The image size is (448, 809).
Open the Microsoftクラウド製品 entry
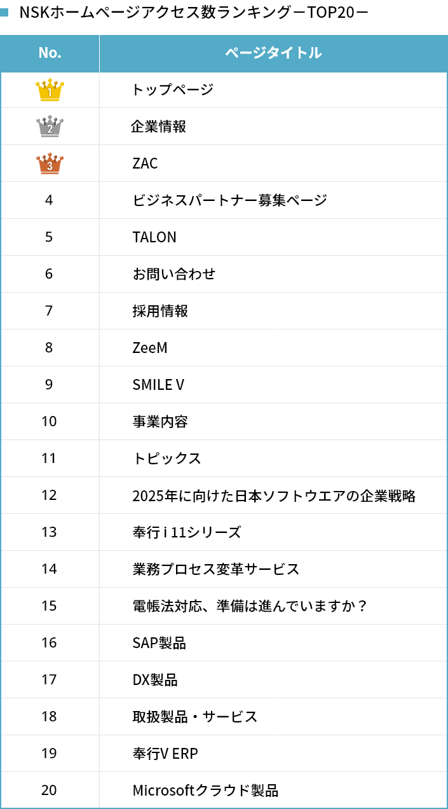pyautogui.click(x=205, y=791)
